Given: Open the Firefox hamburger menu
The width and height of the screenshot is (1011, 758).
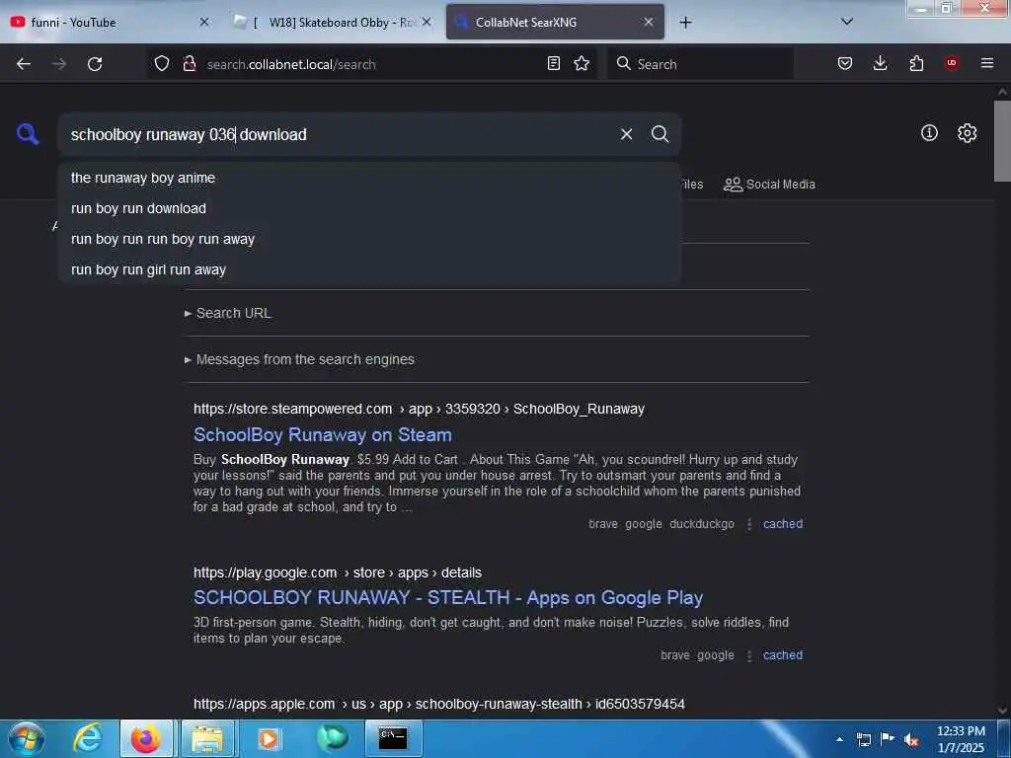Looking at the screenshot, I should point(986,63).
